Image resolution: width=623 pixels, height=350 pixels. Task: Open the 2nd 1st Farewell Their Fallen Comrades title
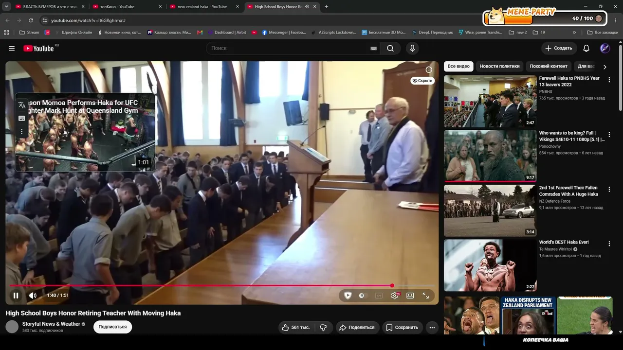[x=568, y=191]
